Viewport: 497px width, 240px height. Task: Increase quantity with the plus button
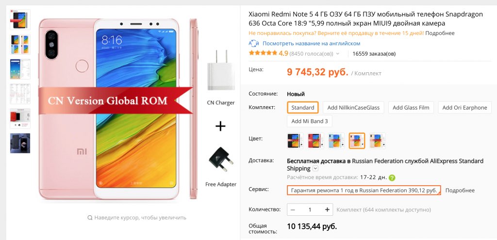tap(327, 209)
